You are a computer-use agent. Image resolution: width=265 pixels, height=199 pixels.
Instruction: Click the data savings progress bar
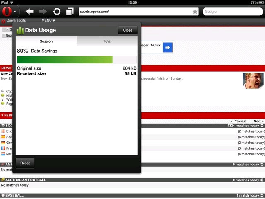coord(77,60)
